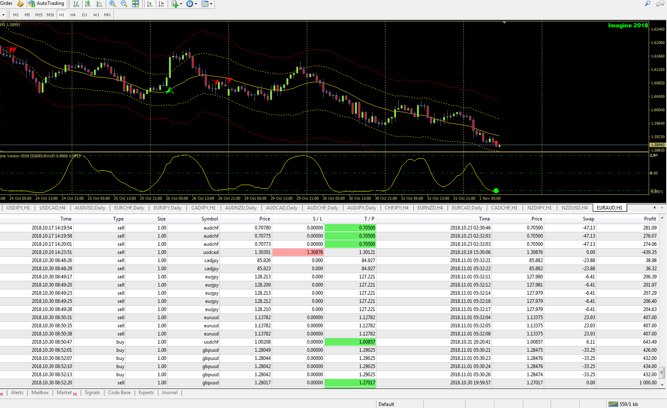The height and width of the screenshot is (408, 667).
Task: Click the history table scroll up arrow
Action: click(662, 218)
